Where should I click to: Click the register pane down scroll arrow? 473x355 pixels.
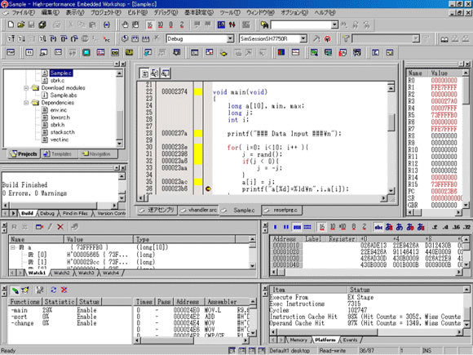click(466, 205)
